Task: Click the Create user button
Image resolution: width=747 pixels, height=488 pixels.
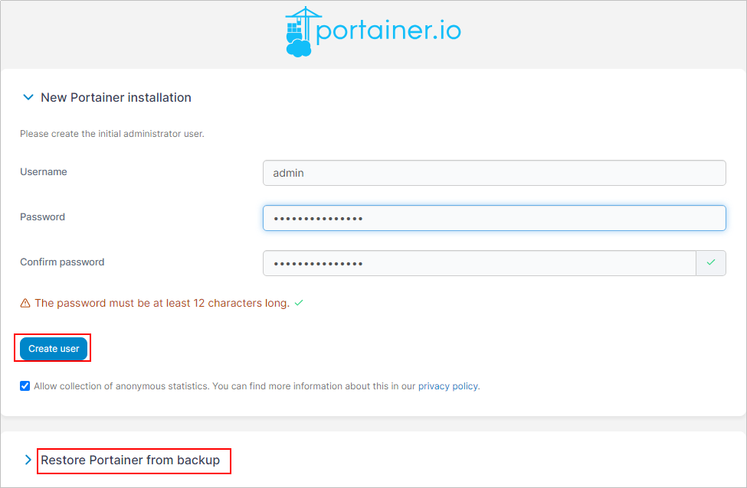Action: coord(54,349)
